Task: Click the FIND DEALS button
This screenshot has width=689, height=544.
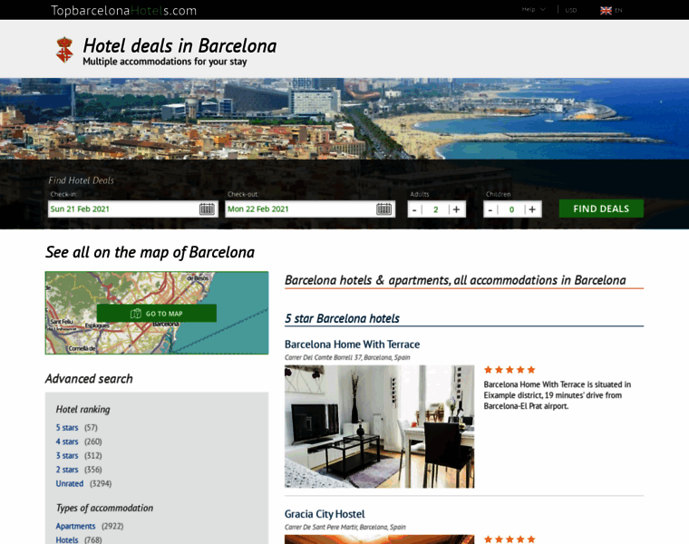Action: click(601, 209)
